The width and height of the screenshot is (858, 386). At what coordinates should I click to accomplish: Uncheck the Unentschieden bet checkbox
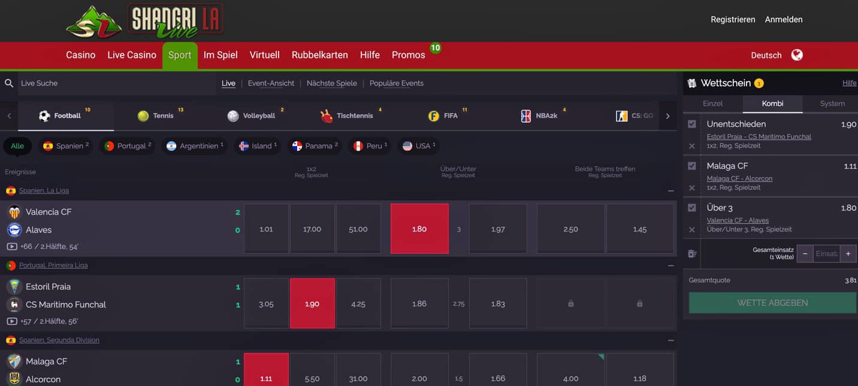coord(692,124)
